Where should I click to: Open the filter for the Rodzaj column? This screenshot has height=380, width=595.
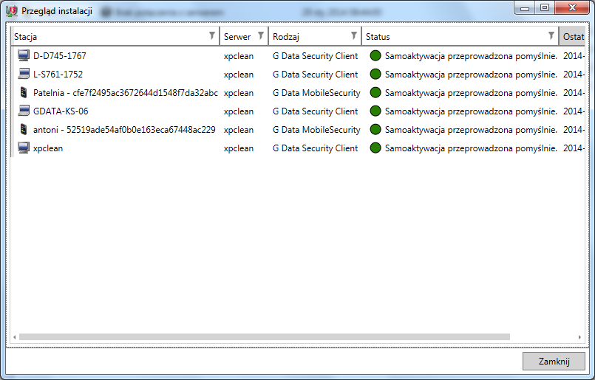tap(353, 35)
